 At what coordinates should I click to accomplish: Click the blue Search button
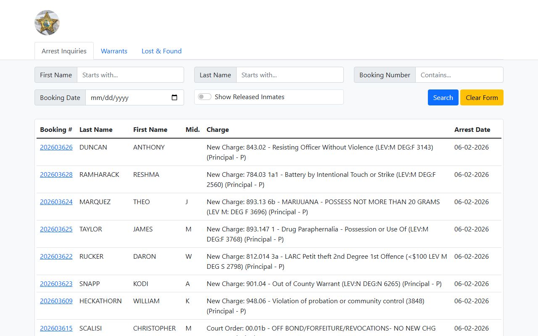[x=443, y=97]
